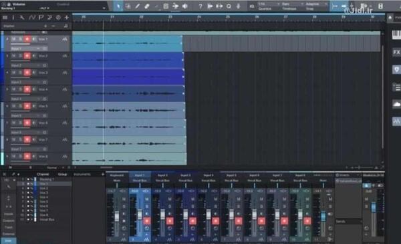Mute the Vox 5 track
The image size is (401, 244).
pos(14,106)
